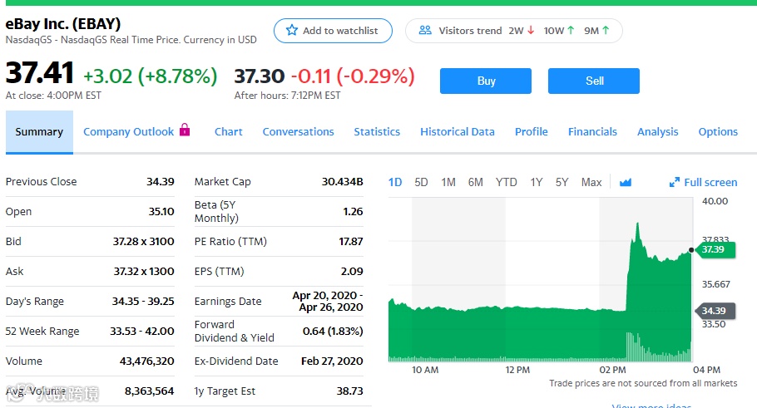Image resolution: width=757 pixels, height=408 pixels.
Task: Select the Summary tab
Action: (x=39, y=132)
